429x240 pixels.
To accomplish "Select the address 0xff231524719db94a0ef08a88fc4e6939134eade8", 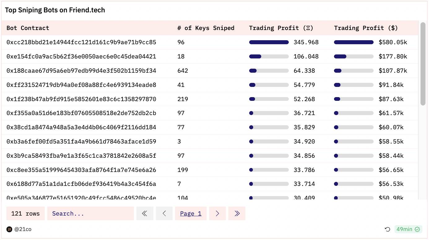I will click(x=81, y=85).
